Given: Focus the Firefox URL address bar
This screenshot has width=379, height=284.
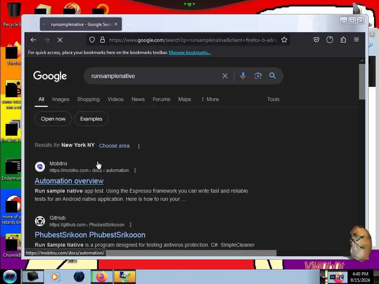Looking at the screenshot, I should click(x=192, y=40).
